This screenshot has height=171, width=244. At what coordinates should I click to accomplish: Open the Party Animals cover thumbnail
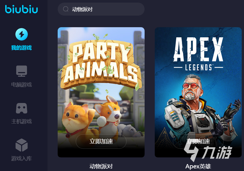[x=101, y=92]
